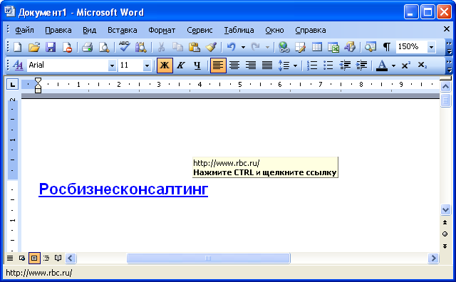This screenshot has height=282, width=456.
Task: Redo the action arrow icon
Action: [x=255, y=47]
